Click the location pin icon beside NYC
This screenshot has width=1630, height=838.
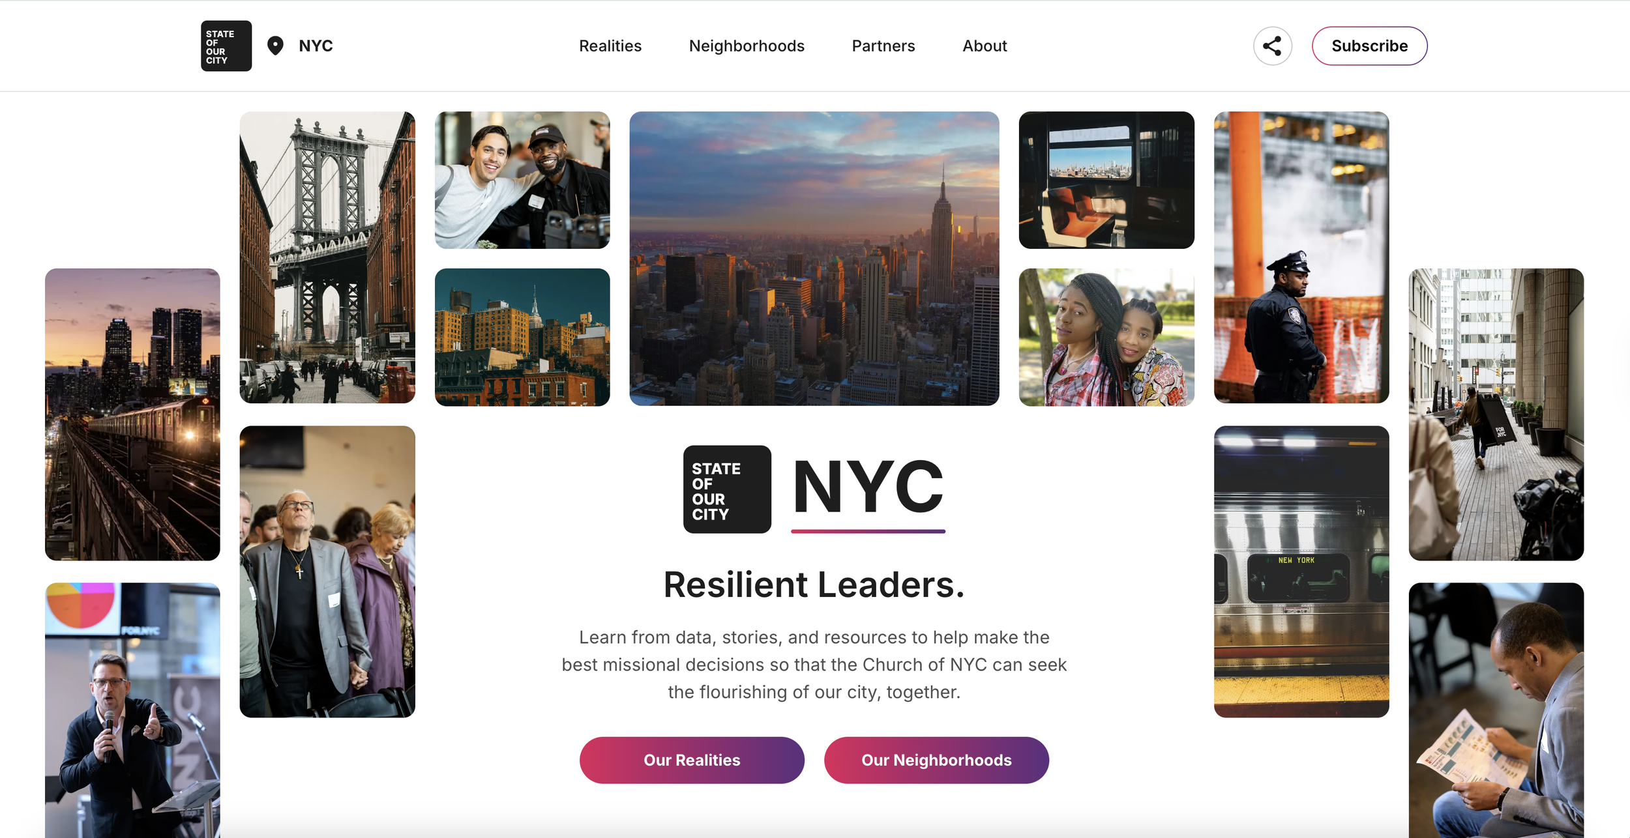tap(275, 46)
